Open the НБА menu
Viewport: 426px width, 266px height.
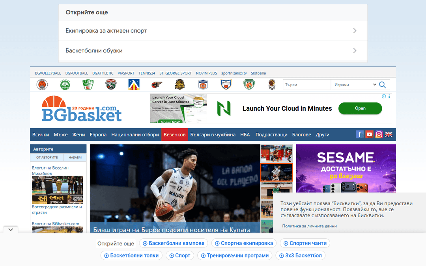(245, 135)
